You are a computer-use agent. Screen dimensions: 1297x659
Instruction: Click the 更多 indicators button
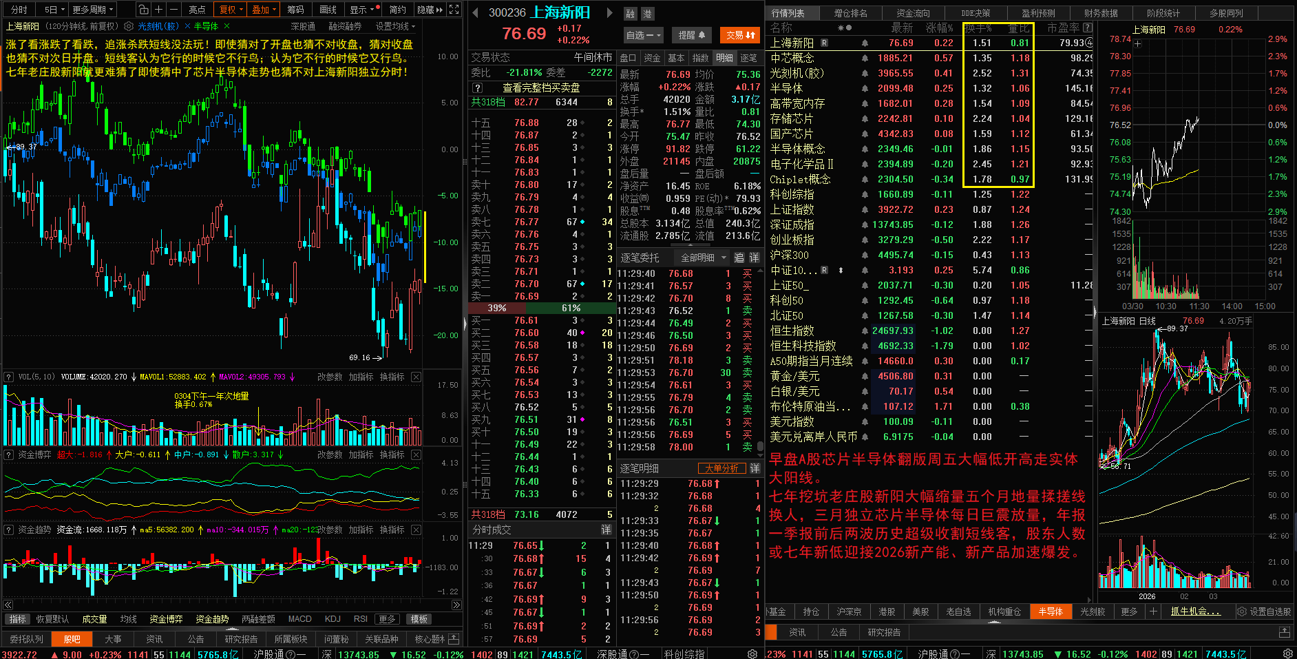(x=388, y=619)
